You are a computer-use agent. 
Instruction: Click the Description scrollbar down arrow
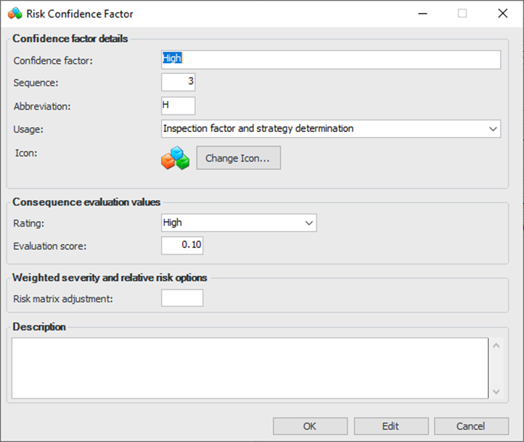[x=496, y=391]
